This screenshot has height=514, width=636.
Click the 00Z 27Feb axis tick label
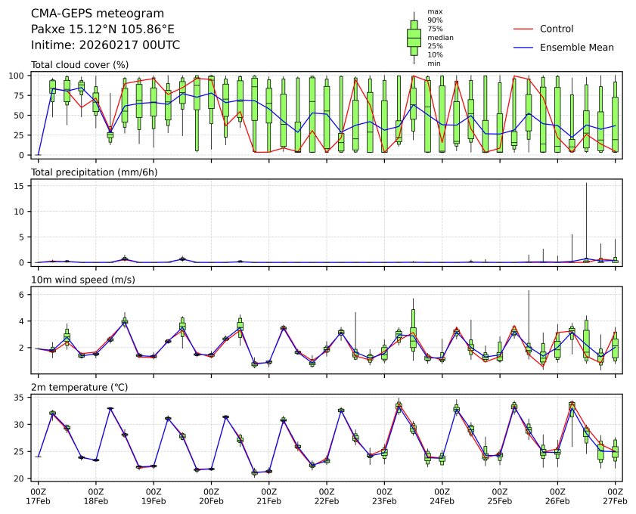pos(615,496)
